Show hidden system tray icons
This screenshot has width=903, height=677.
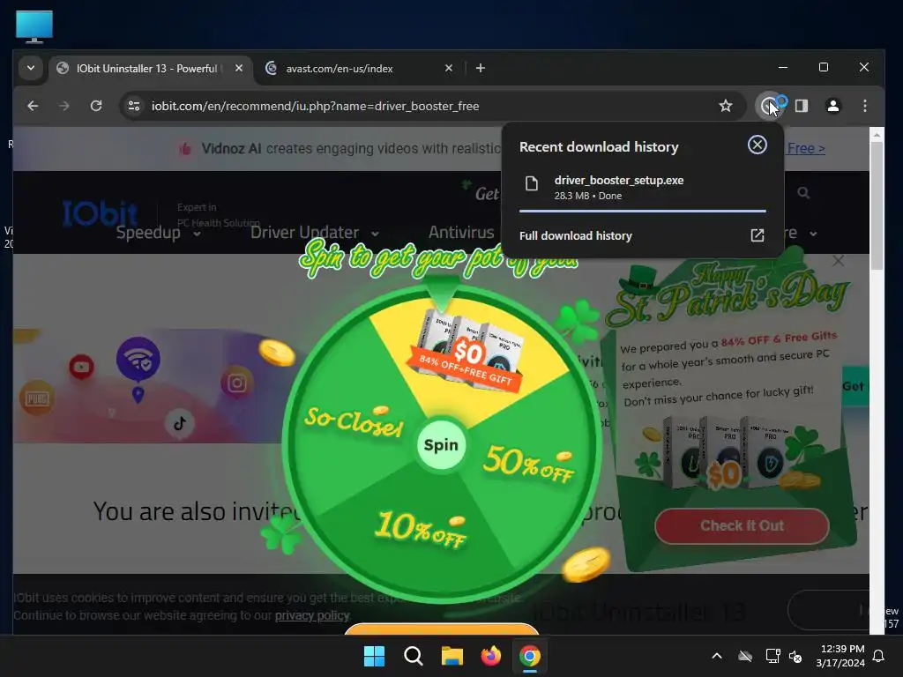[x=717, y=656]
